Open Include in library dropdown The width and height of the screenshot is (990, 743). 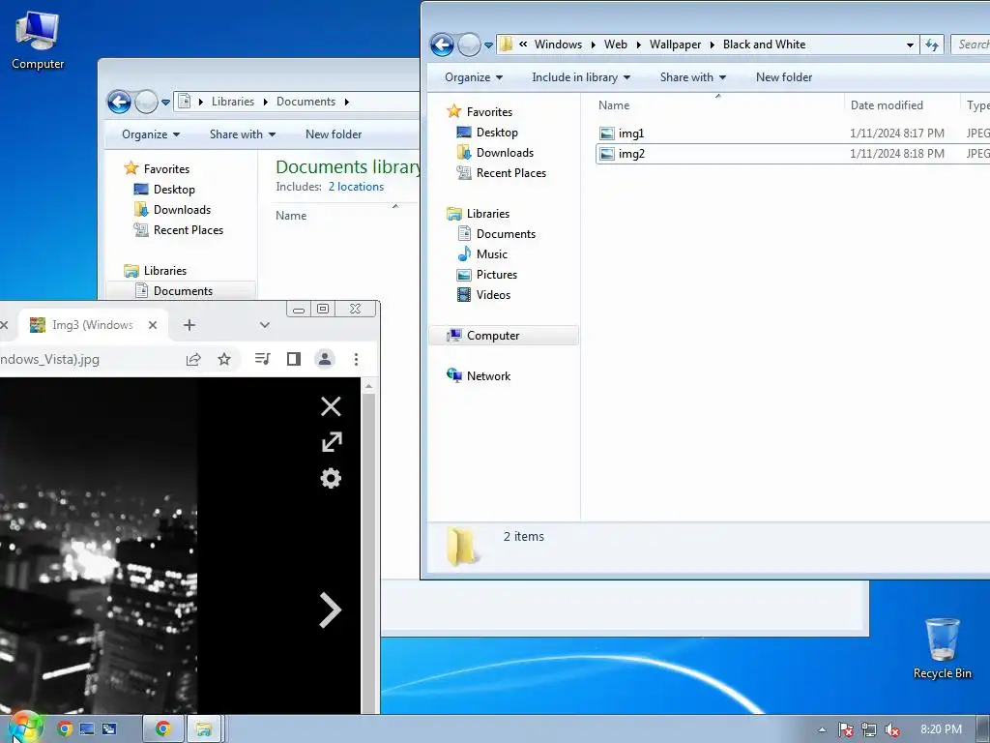[x=581, y=77]
